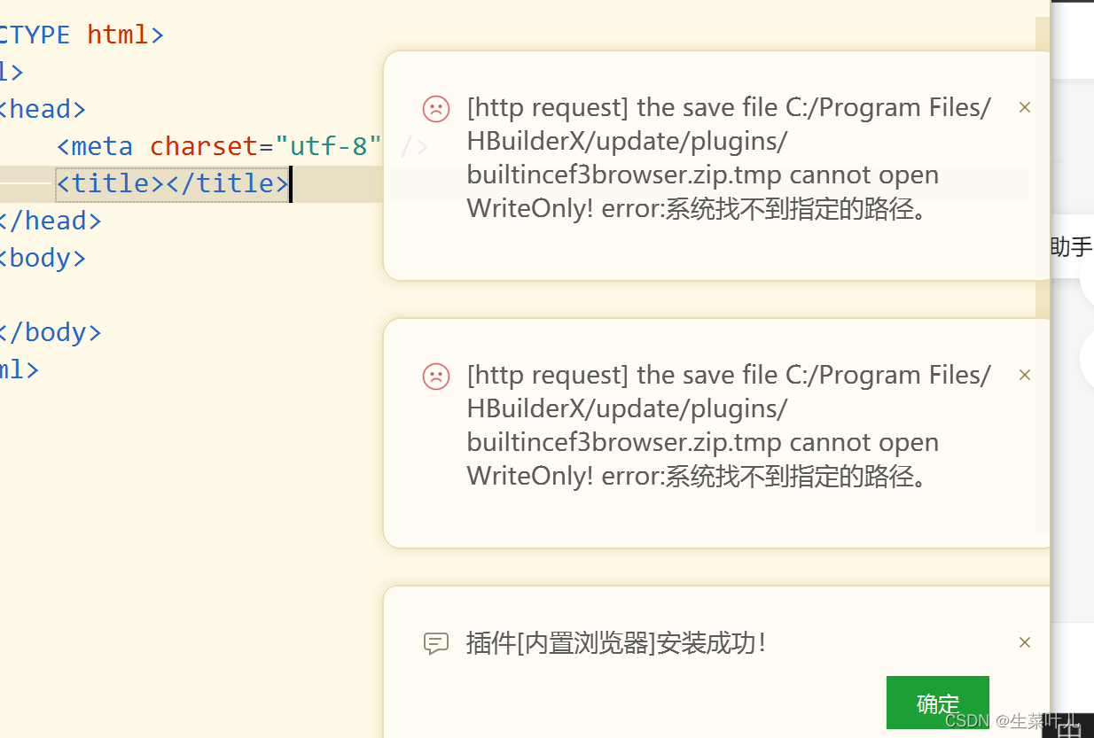Image resolution: width=1094 pixels, height=738 pixels.
Task: Click the middle http request error message text
Action: point(729,425)
